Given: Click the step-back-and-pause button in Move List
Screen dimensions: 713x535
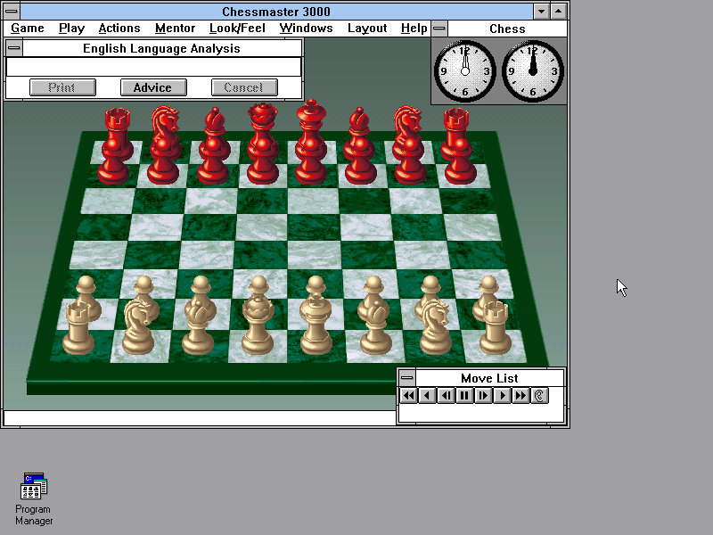Looking at the screenshot, I should coord(447,395).
